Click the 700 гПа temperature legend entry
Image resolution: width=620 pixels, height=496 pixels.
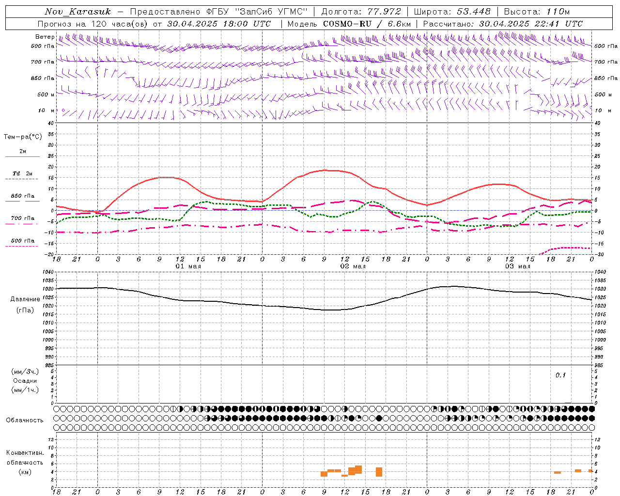tap(22, 218)
